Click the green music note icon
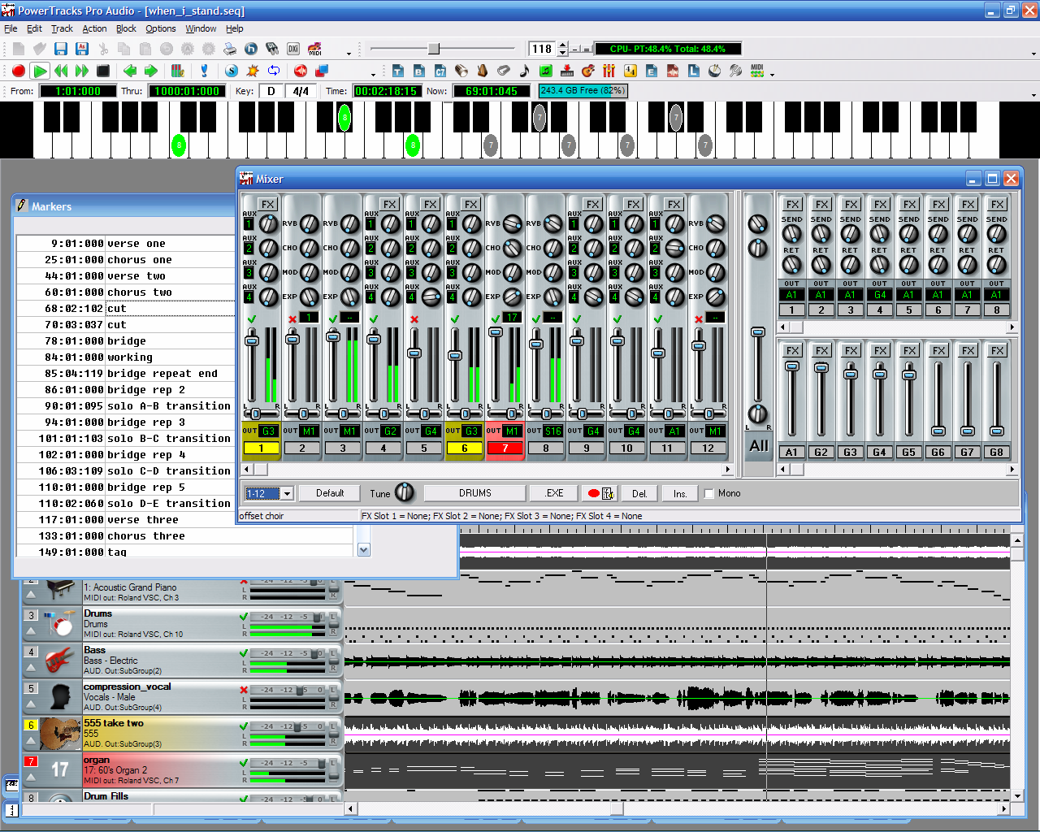 pos(546,71)
